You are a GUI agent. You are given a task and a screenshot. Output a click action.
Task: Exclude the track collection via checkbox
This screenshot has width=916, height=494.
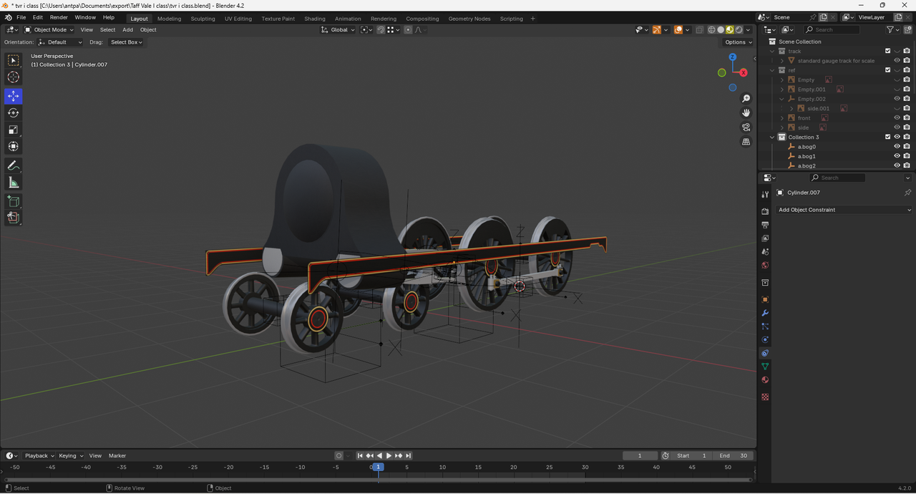point(888,51)
